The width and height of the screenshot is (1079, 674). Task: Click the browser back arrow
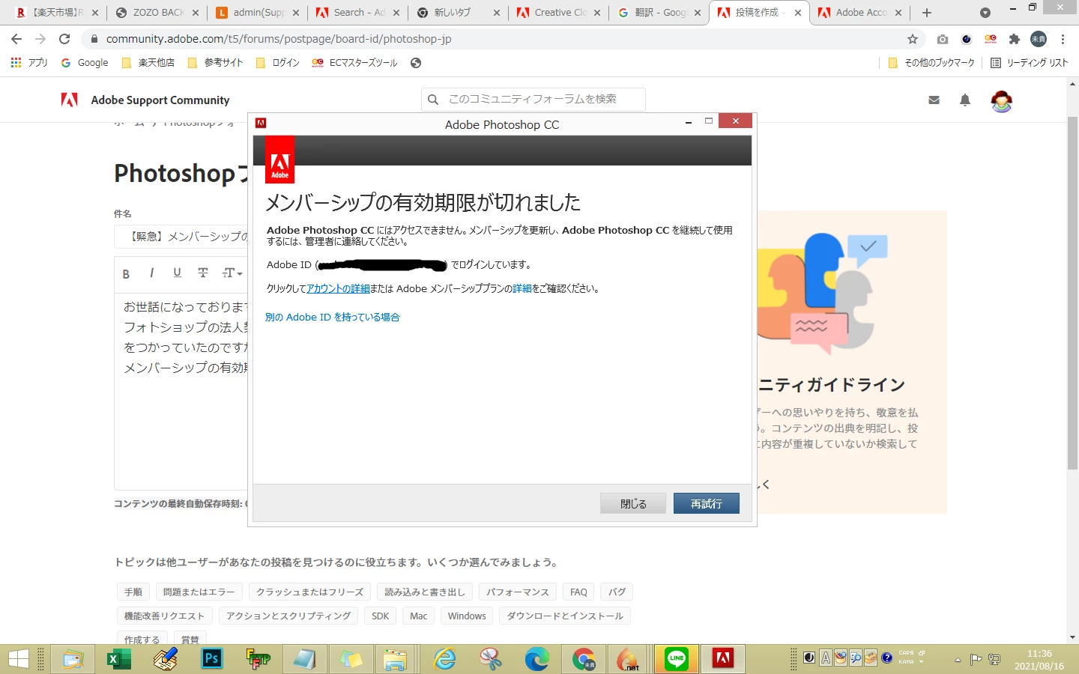[x=16, y=39]
